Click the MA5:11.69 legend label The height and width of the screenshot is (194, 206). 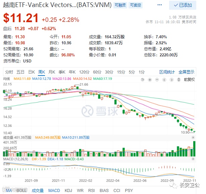[22, 79]
